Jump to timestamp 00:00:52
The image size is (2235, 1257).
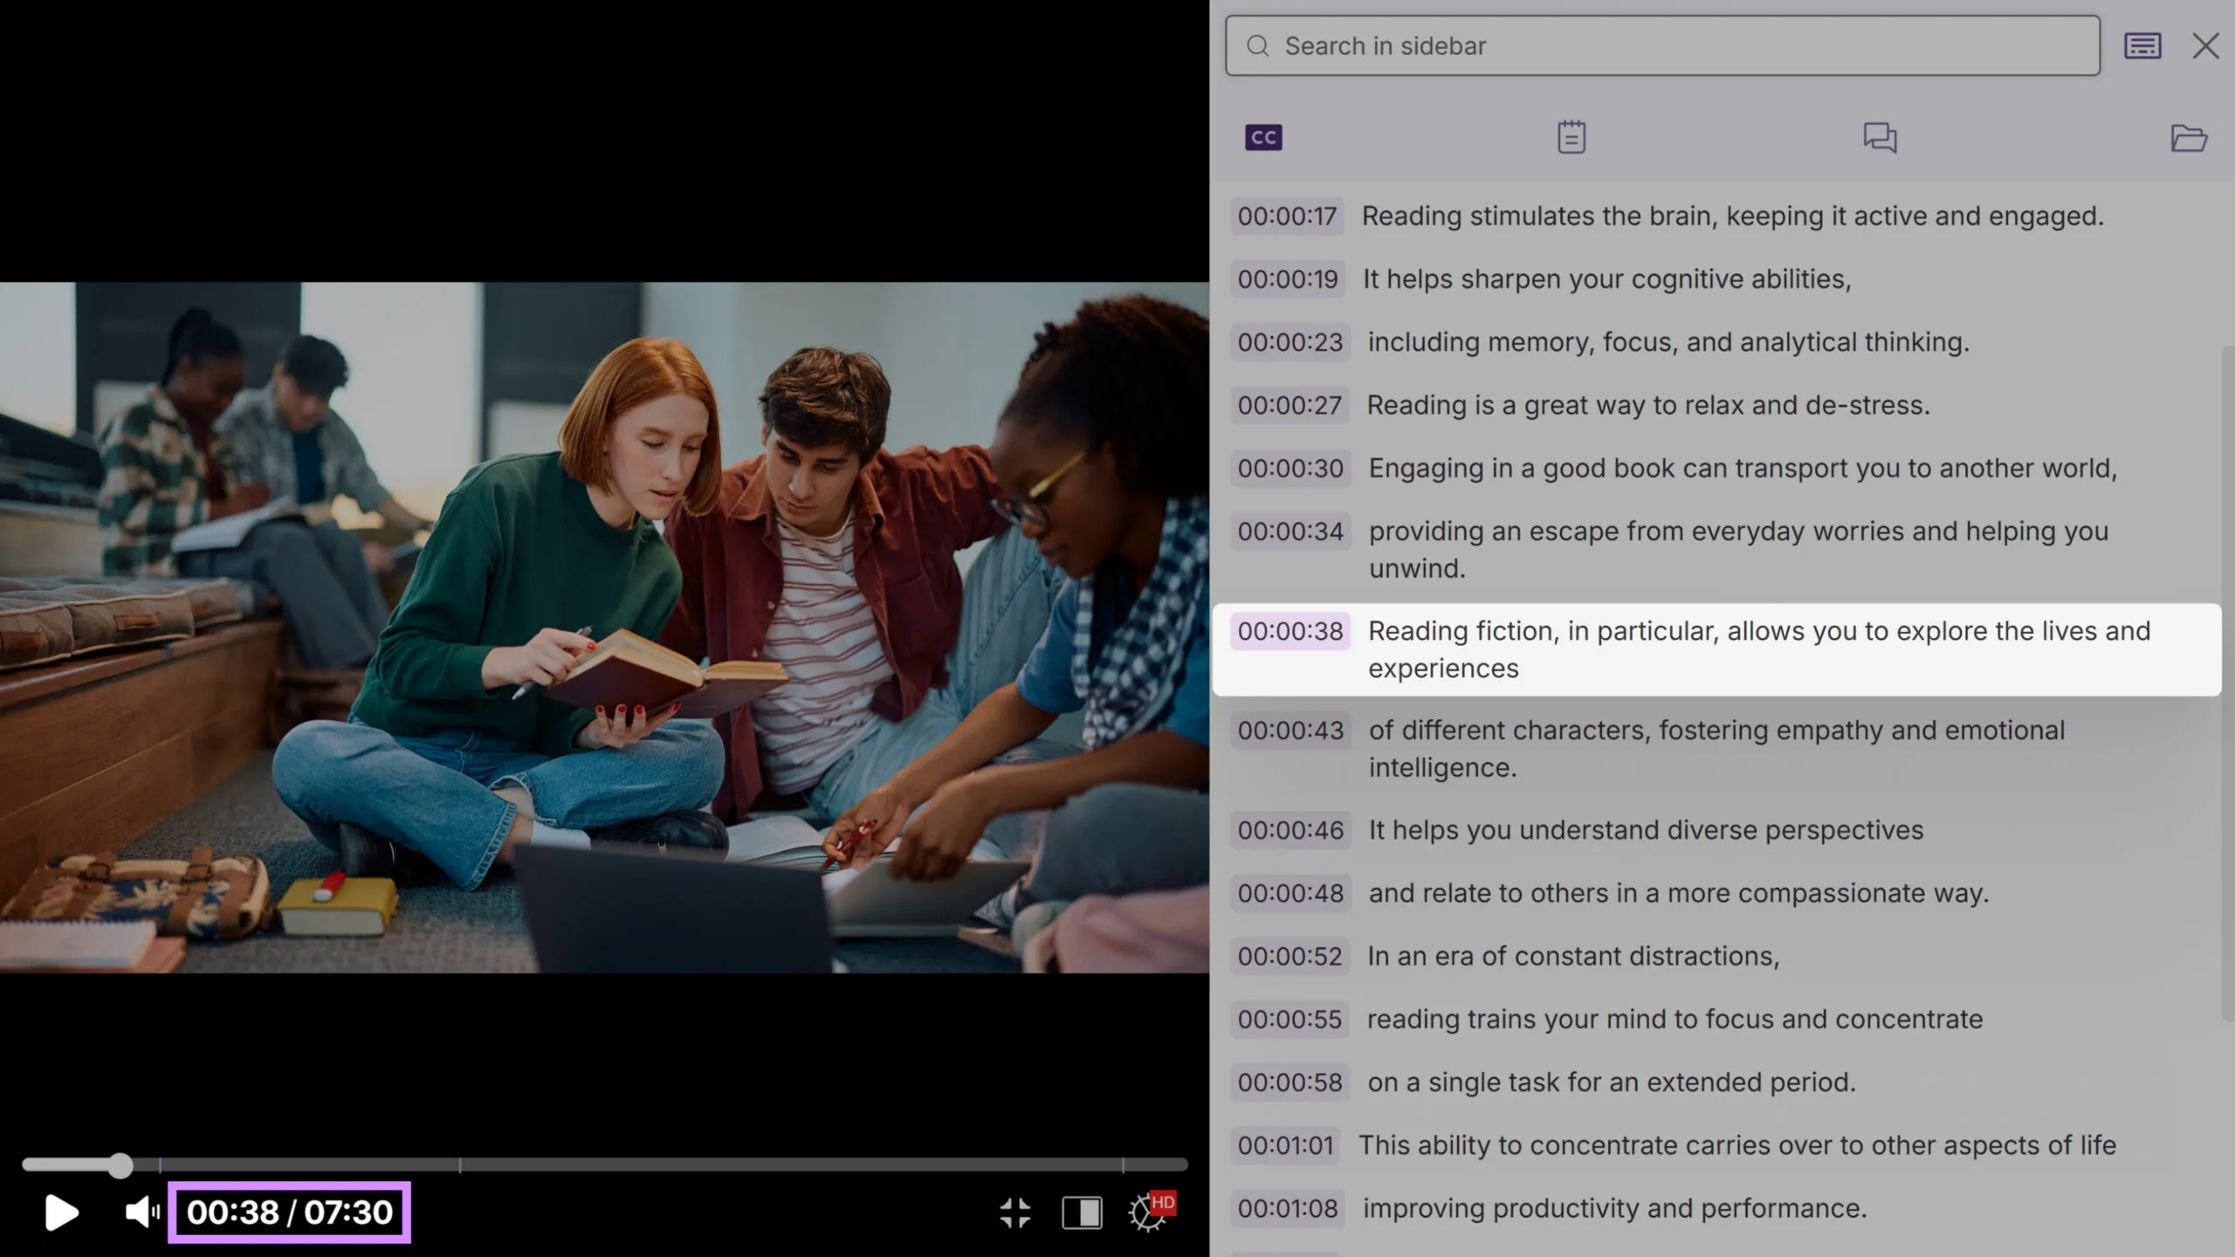click(x=1289, y=956)
